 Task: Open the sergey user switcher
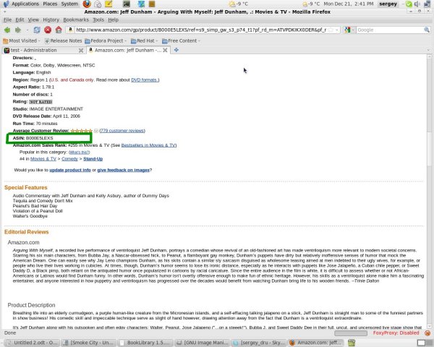[388, 4]
